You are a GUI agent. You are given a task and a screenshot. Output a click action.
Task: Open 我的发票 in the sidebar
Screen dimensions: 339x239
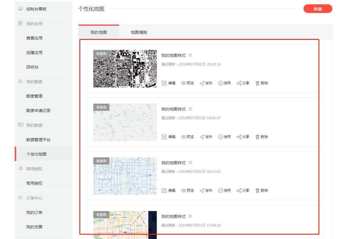(x=34, y=227)
